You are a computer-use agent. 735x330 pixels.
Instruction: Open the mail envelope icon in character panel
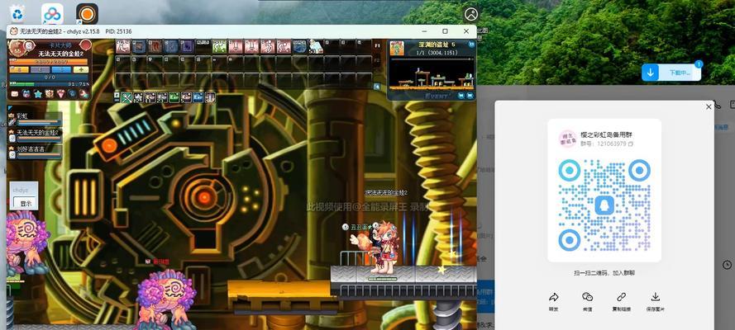[x=15, y=94]
